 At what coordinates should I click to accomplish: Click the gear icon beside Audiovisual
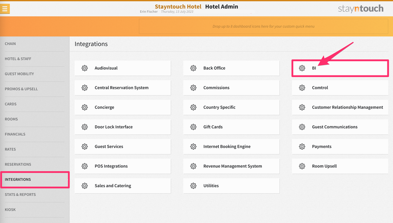click(85, 68)
